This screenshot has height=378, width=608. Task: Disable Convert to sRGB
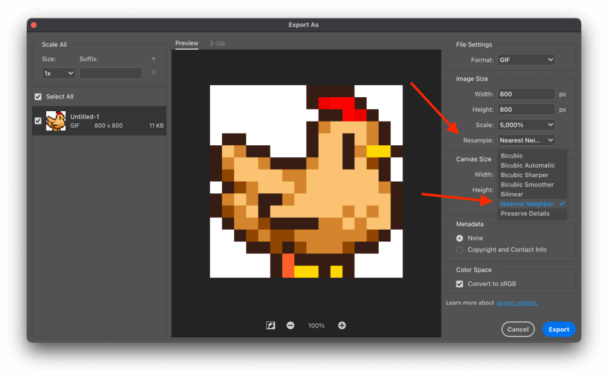(x=460, y=283)
